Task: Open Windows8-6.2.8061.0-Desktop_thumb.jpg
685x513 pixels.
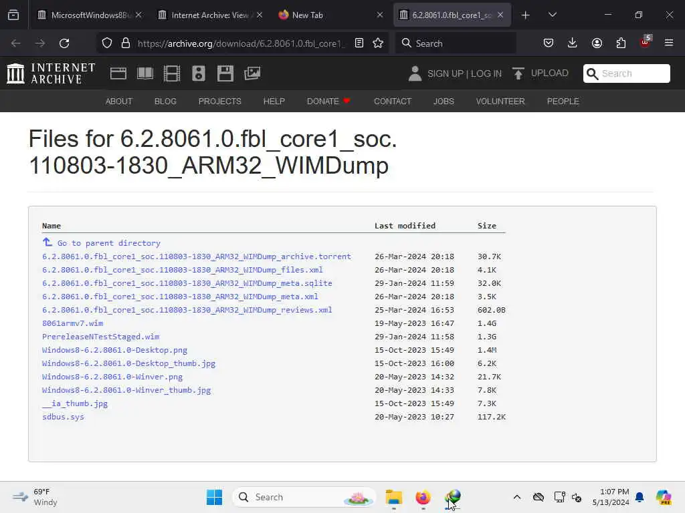Action: point(128,363)
